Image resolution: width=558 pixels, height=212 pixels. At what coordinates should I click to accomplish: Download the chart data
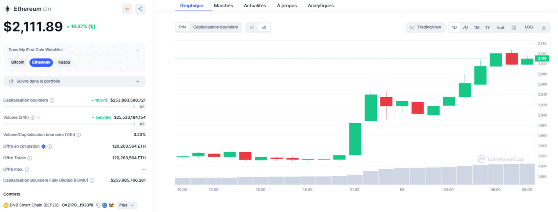pyautogui.click(x=544, y=27)
